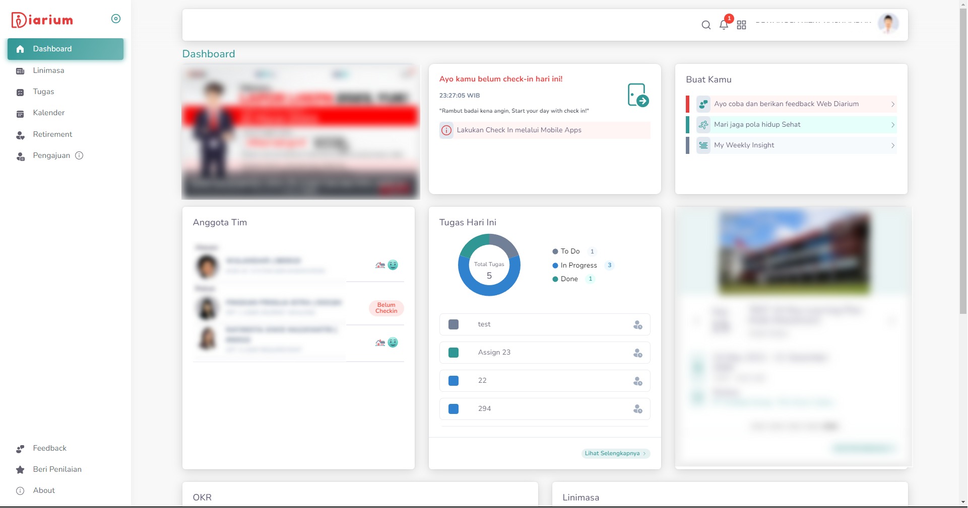
Task: Toggle the sidebar collapse circle button
Action: 116,19
